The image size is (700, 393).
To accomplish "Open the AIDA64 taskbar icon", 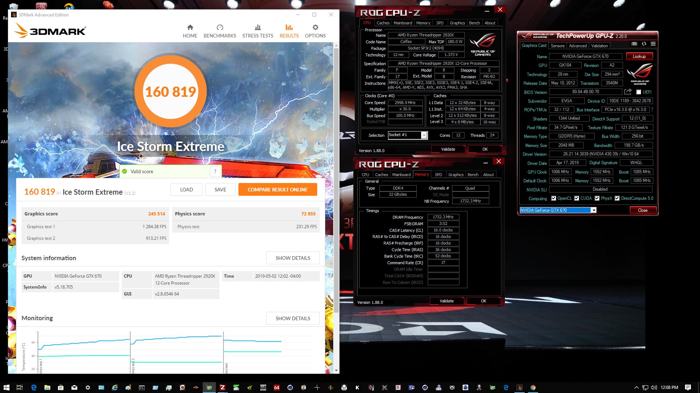I will pyautogui.click(x=277, y=388).
